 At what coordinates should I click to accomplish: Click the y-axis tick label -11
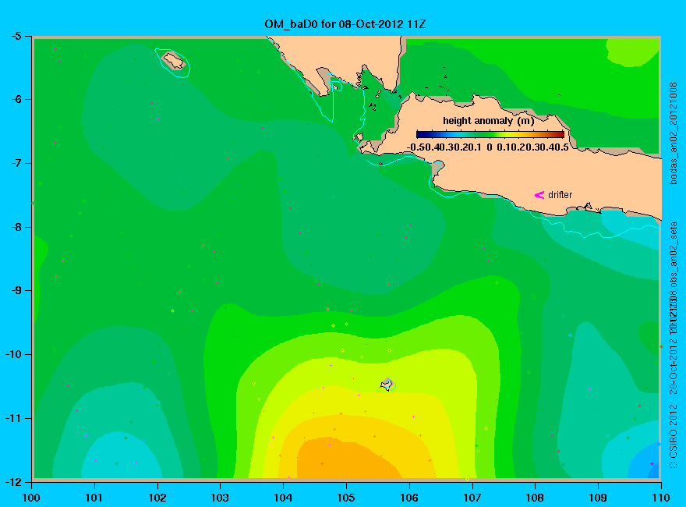click(x=12, y=418)
